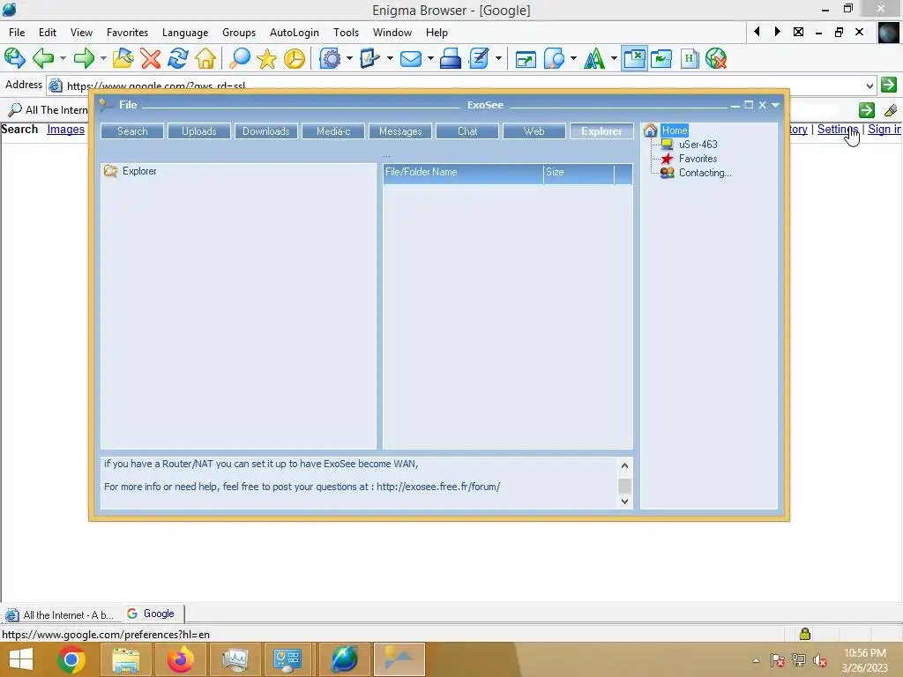Select the Explorer folder in left pane
The height and width of the screenshot is (677, 903).
pyautogui.click(x=138, y=171)
